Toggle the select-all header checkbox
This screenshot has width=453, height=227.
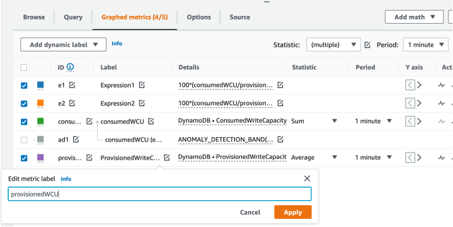[24, 67]
